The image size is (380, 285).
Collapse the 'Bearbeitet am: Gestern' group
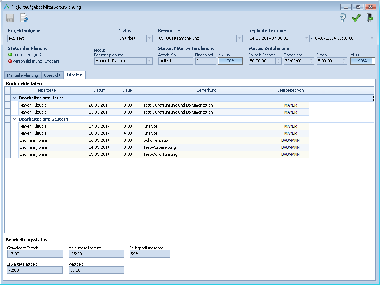coord(14,119)
